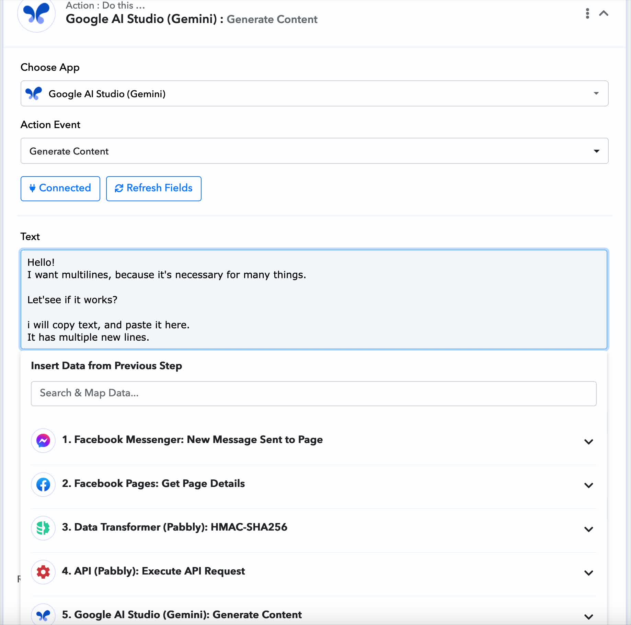Click the Gemini logo in the action header
The height and width of the screenshot is (625, 631).
click(36, 14)
